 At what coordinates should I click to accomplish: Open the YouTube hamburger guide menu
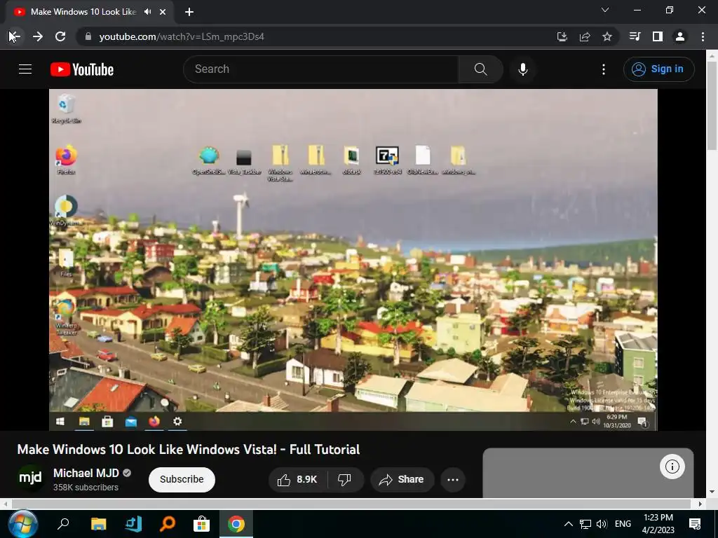click(x=25, y=69)
